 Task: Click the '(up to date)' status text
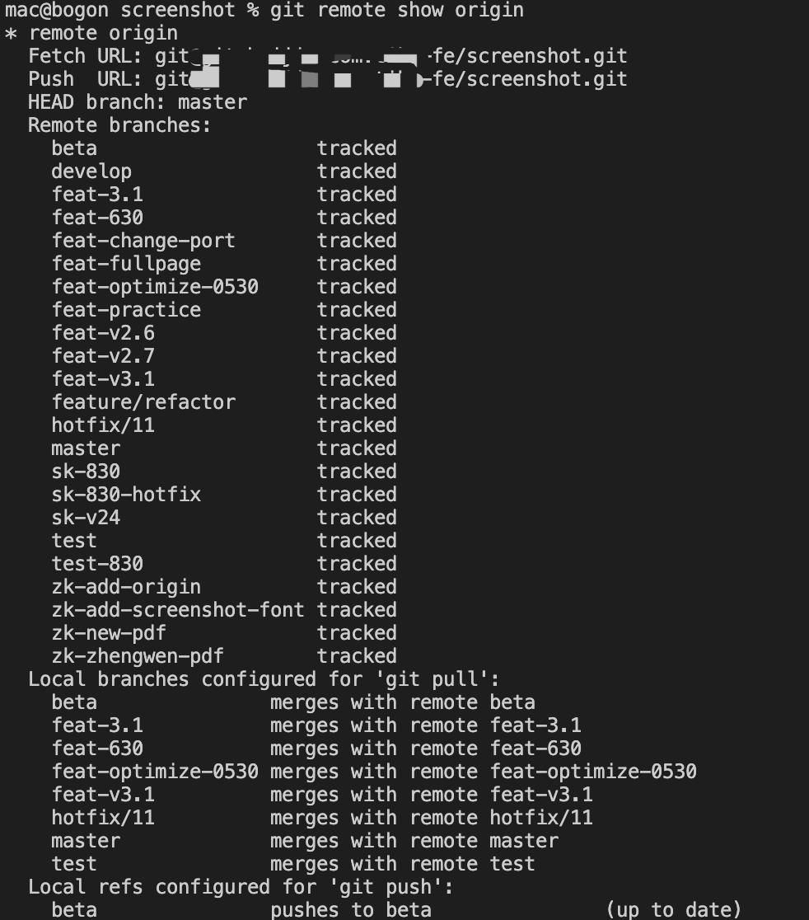673,910
